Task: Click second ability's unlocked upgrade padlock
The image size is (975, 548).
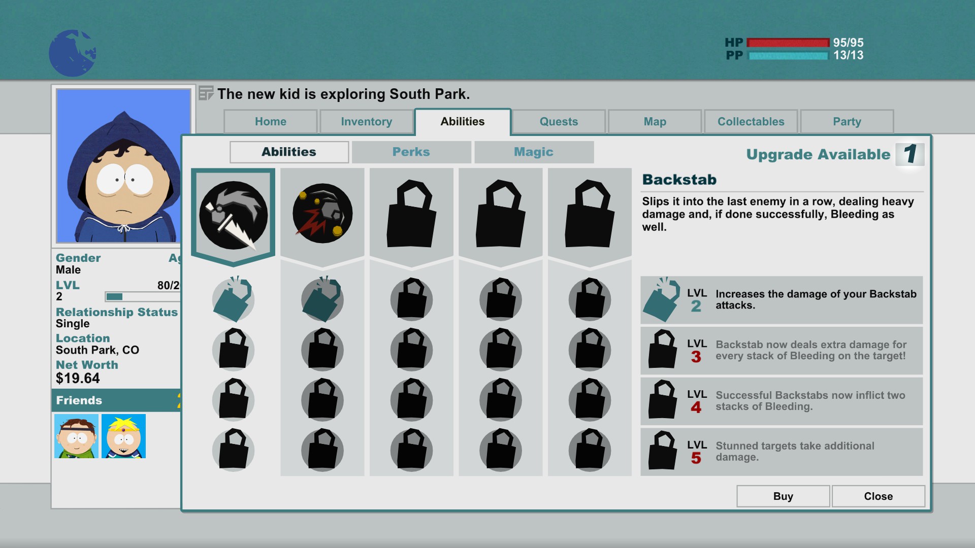Action: [322, 299]
